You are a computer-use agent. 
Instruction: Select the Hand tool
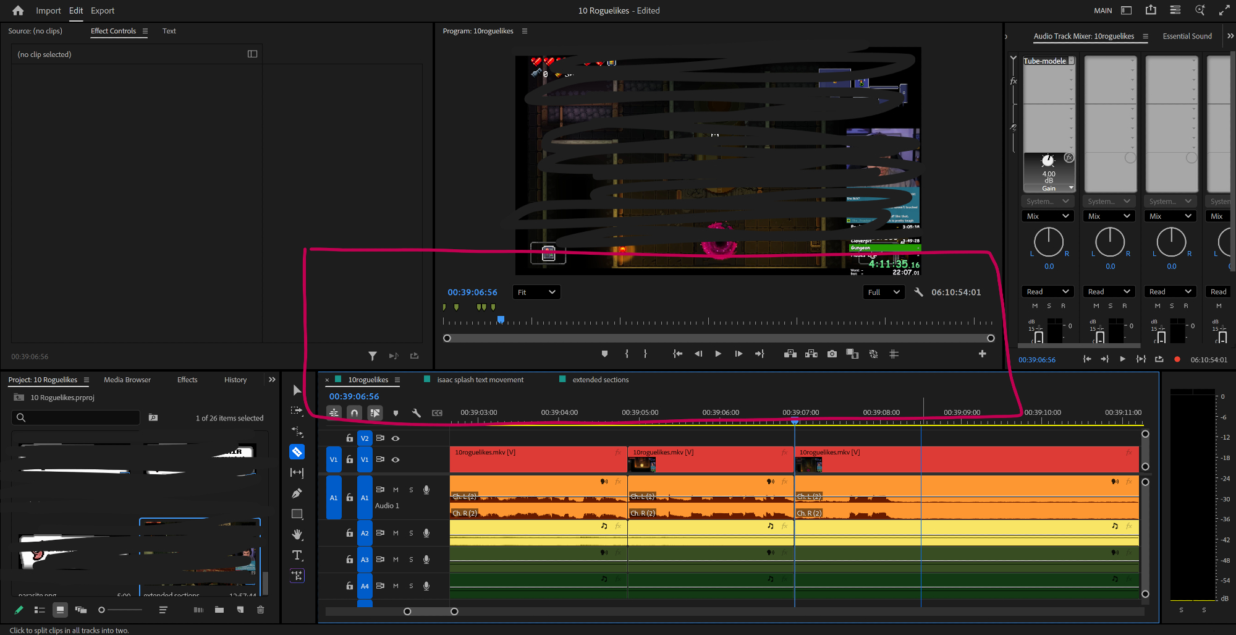pos(297,534)
